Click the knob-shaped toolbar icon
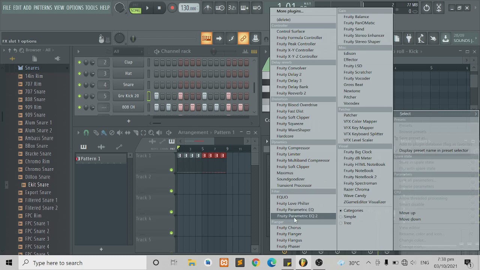This screenshot has width=480, height=270. pyautogui.click(x=255, y=38)
